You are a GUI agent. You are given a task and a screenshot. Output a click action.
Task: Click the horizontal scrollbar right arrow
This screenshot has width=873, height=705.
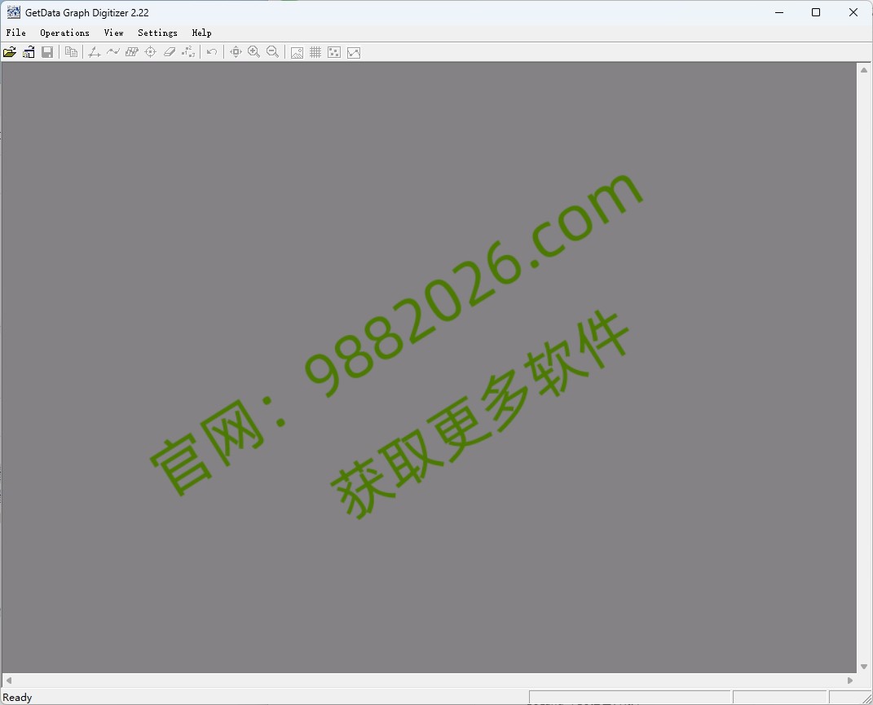[850, 681]
